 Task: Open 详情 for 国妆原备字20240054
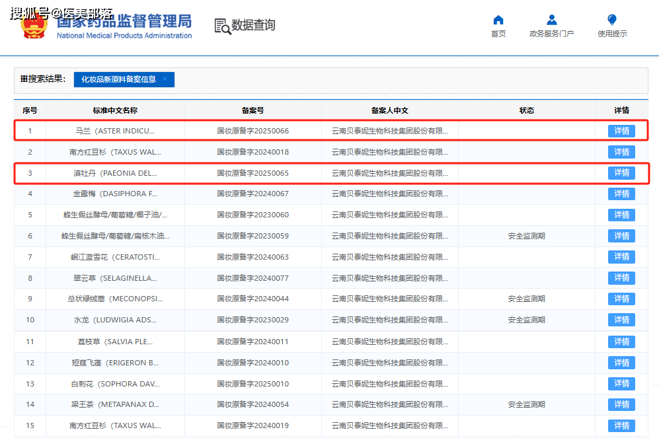(621, 404)
